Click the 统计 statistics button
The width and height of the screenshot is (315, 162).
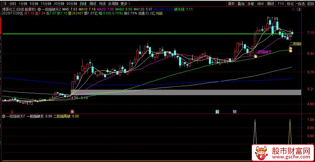pos(261,3)
